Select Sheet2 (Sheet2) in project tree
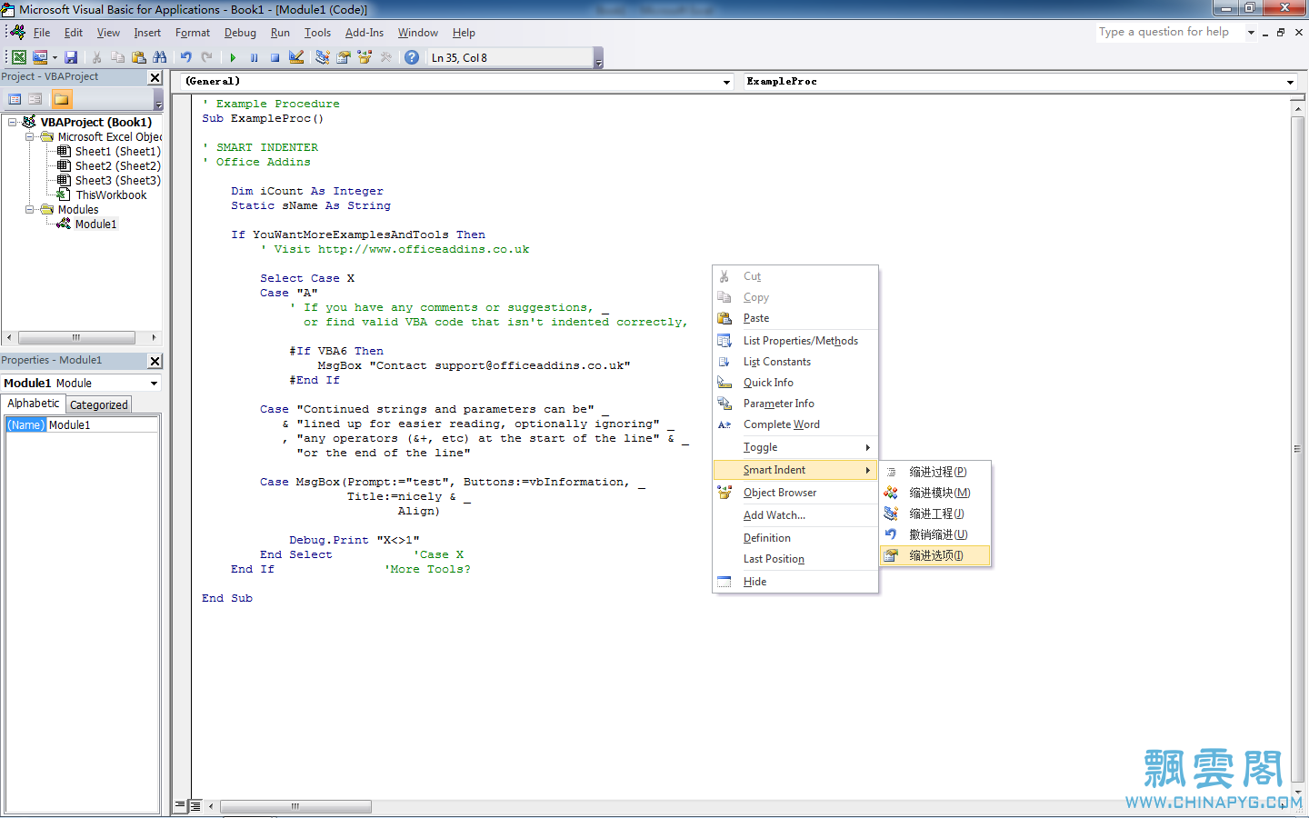Screen dimensions: 1309x818 pos(117,165)
